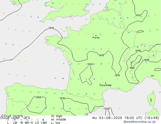Click the GFS model label
Screen dimensions: 161x124
click(27, 118)
